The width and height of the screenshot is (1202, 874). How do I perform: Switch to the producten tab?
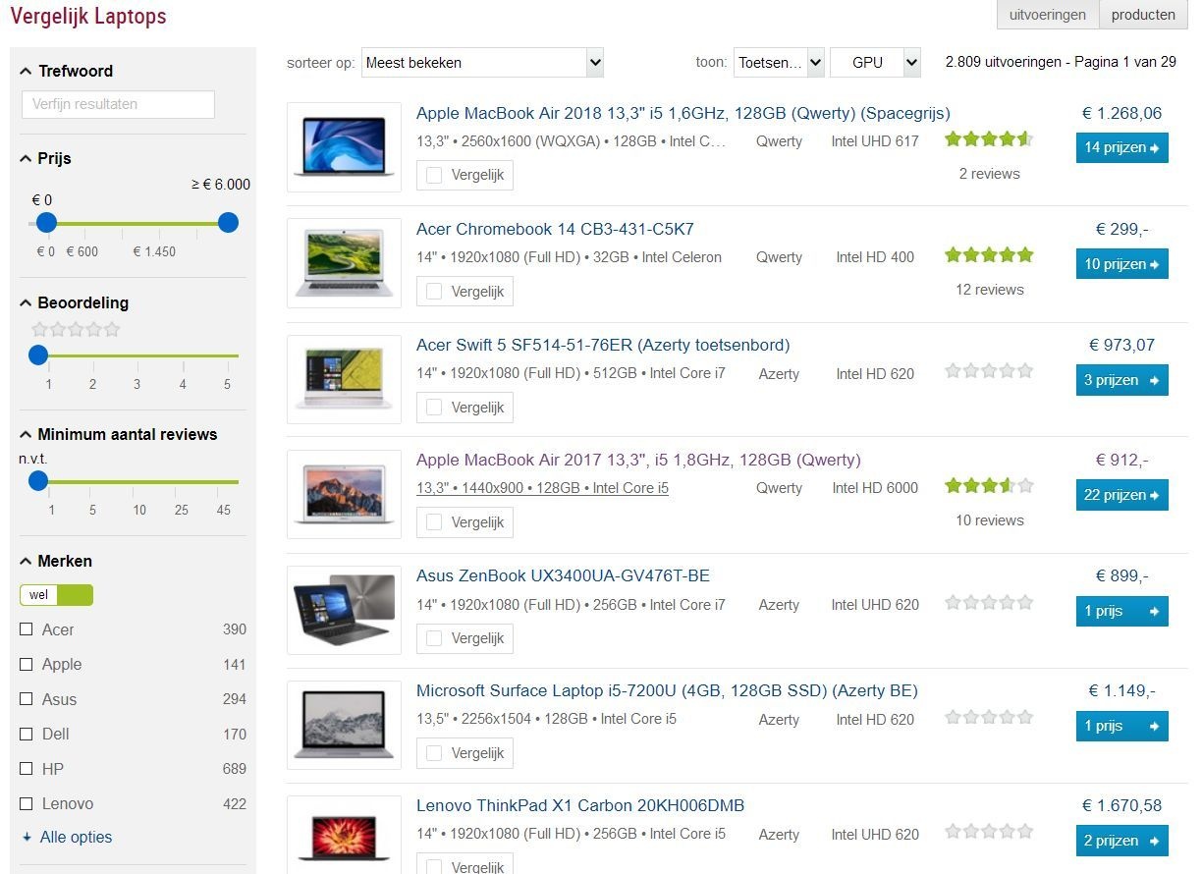1143,15
